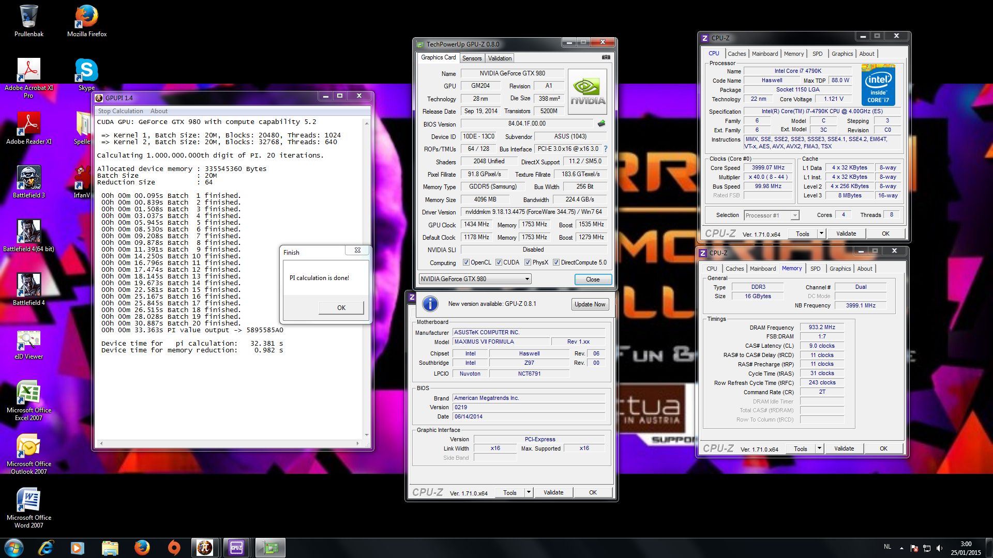Expand Tools arrow in memory CPU-Z window
Viewport: 993px width, 558px height.
pos(819,448)
